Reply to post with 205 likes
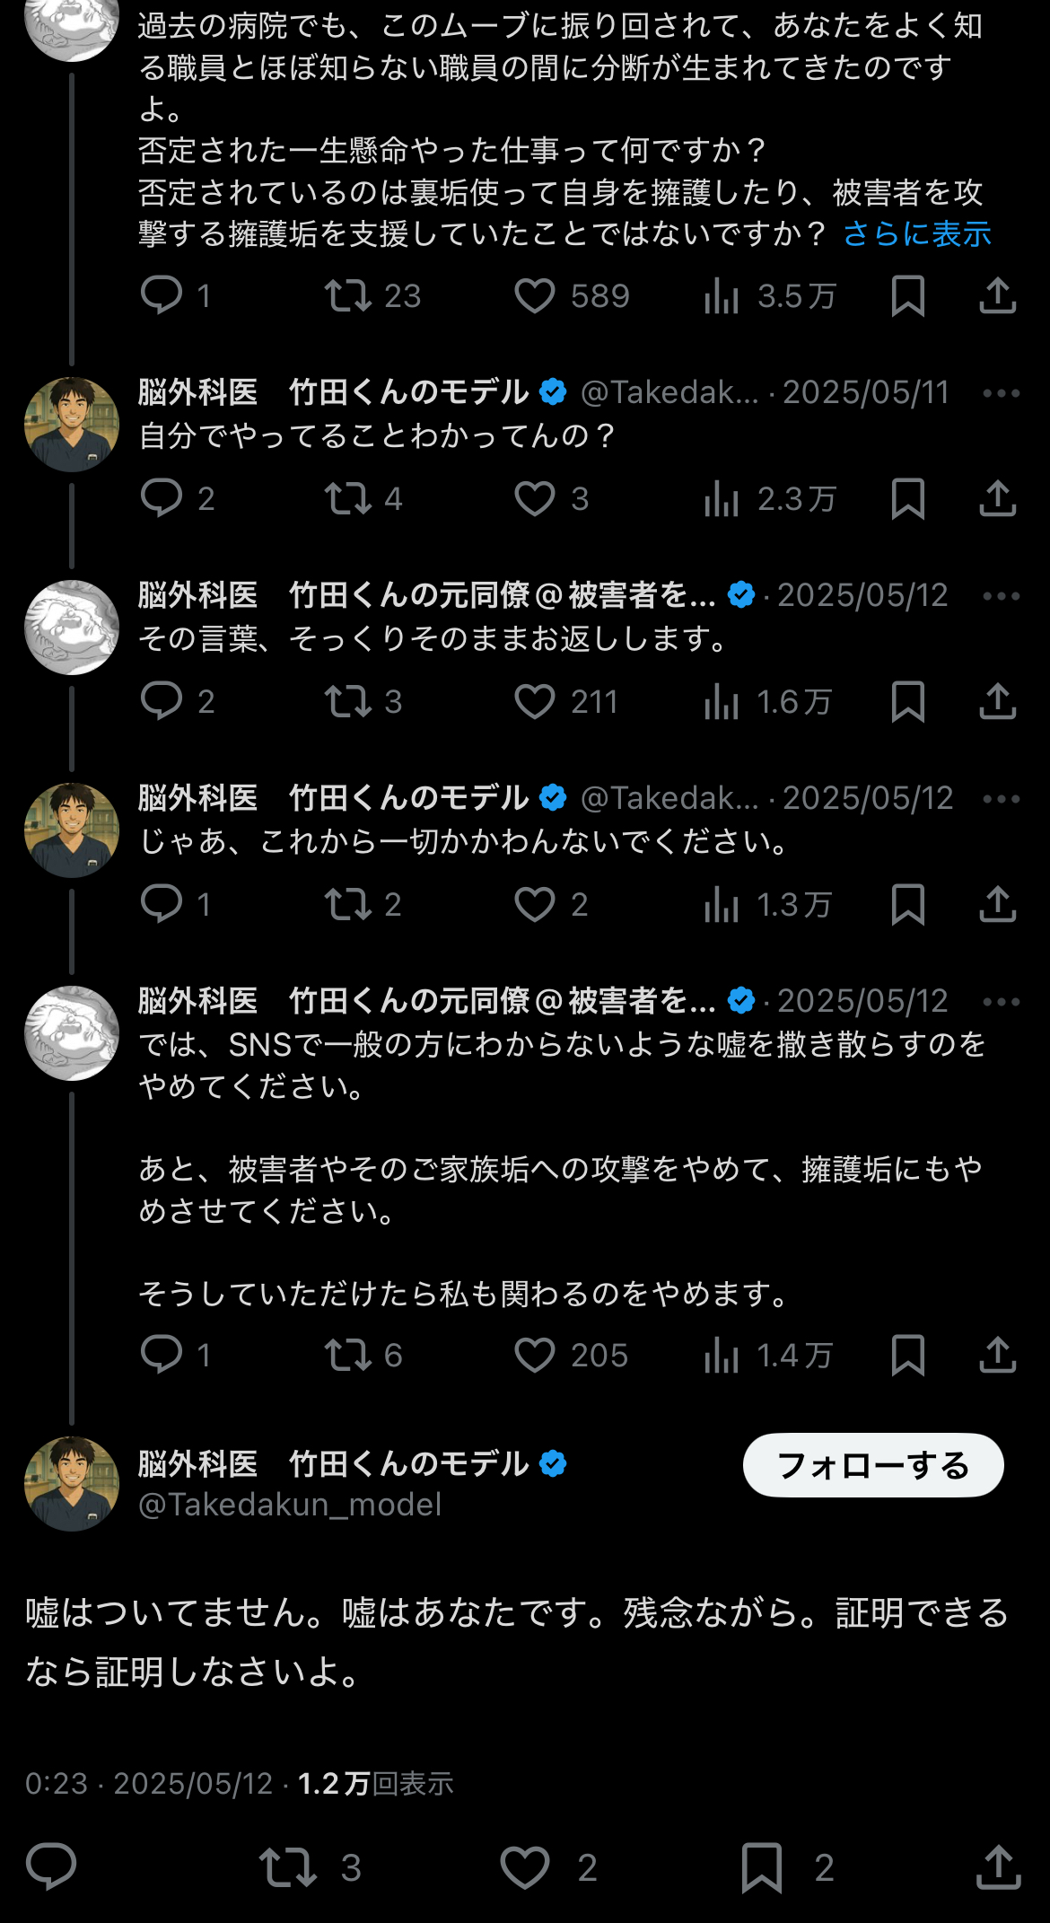 click(x=162, y=1355)
